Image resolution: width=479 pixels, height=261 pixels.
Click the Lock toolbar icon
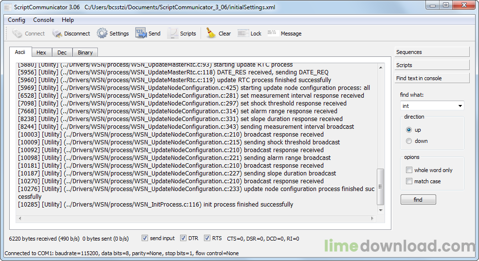243,34
